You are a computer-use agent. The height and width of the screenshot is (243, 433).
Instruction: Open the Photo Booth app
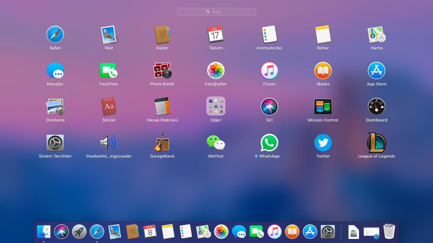tap(162, 71)
